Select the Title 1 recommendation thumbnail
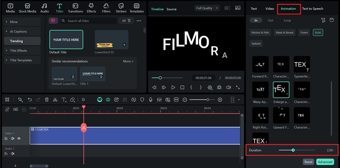 point(93,74)
